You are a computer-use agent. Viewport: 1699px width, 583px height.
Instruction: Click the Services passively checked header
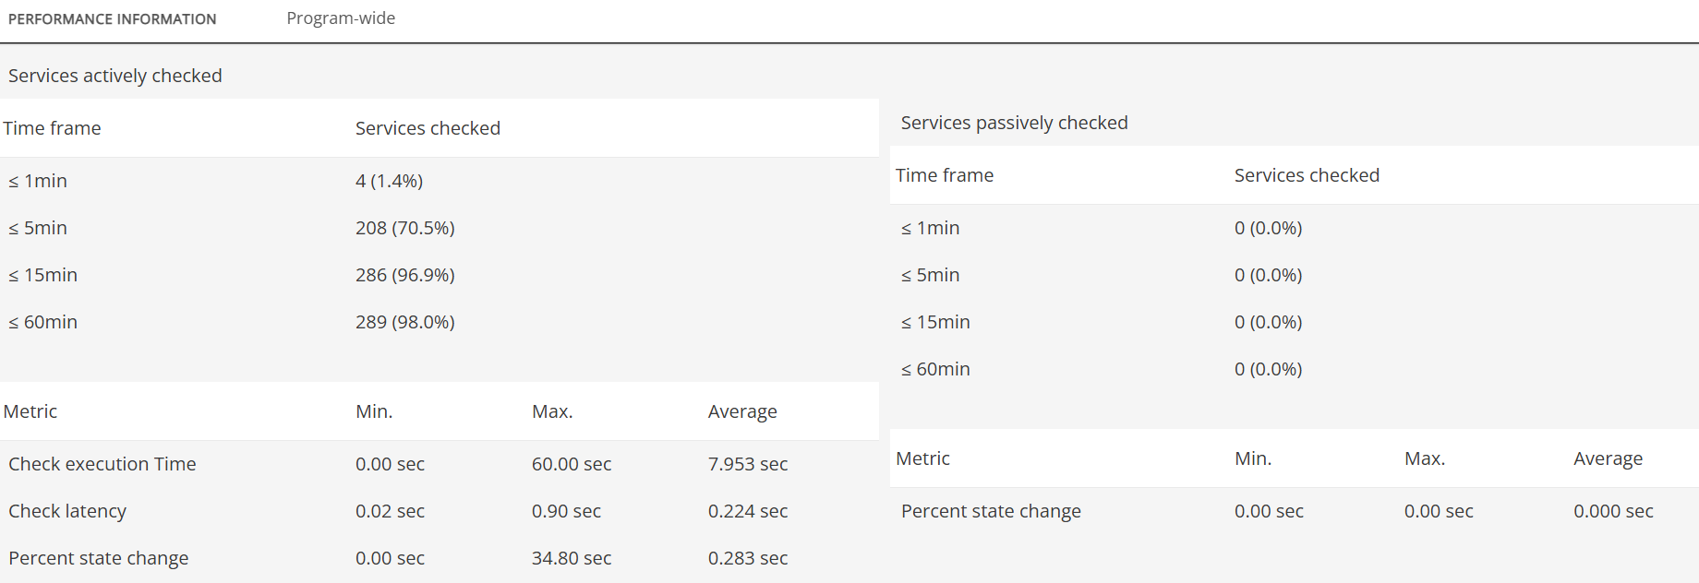(1013, 122)
